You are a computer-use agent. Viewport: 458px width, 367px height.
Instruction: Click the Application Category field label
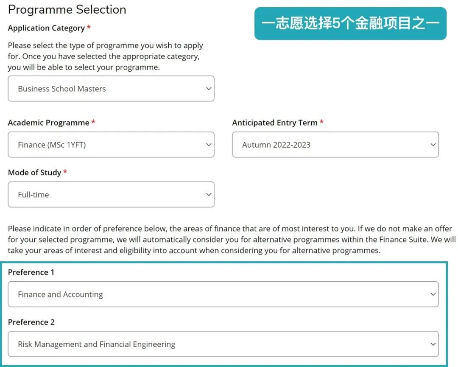(46, 28)
